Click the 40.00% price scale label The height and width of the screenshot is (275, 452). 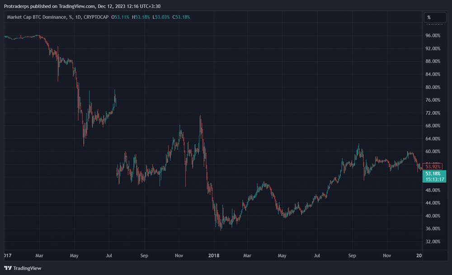tap(433, 216)
